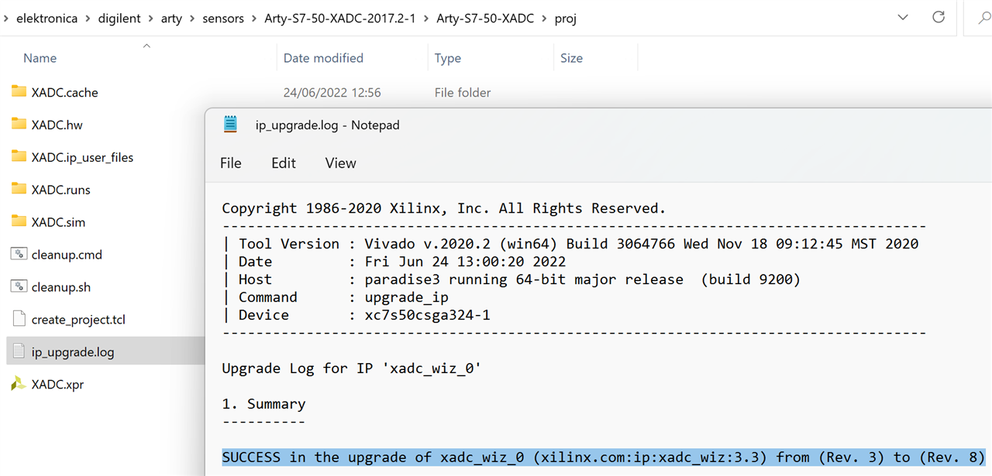
Task: Navigate to the digilent breadcrumb folder
Action: point(119,19)
